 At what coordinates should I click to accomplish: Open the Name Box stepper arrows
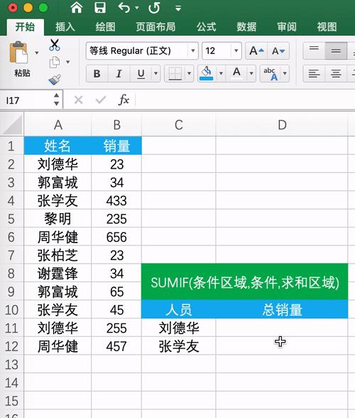(x=56, y=100)
